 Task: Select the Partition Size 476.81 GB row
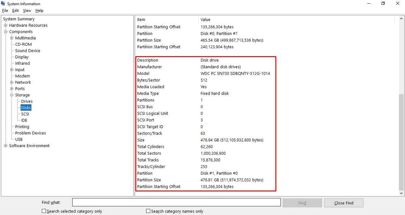[x=200, y=180]
